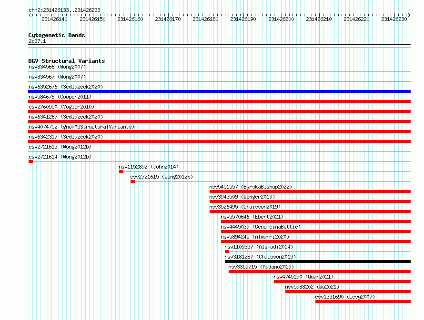Image resolution: width=424 pixels, height=320 pixels.
Task: Open nsv1152892 (John2014) label
Action: point(149,167)
